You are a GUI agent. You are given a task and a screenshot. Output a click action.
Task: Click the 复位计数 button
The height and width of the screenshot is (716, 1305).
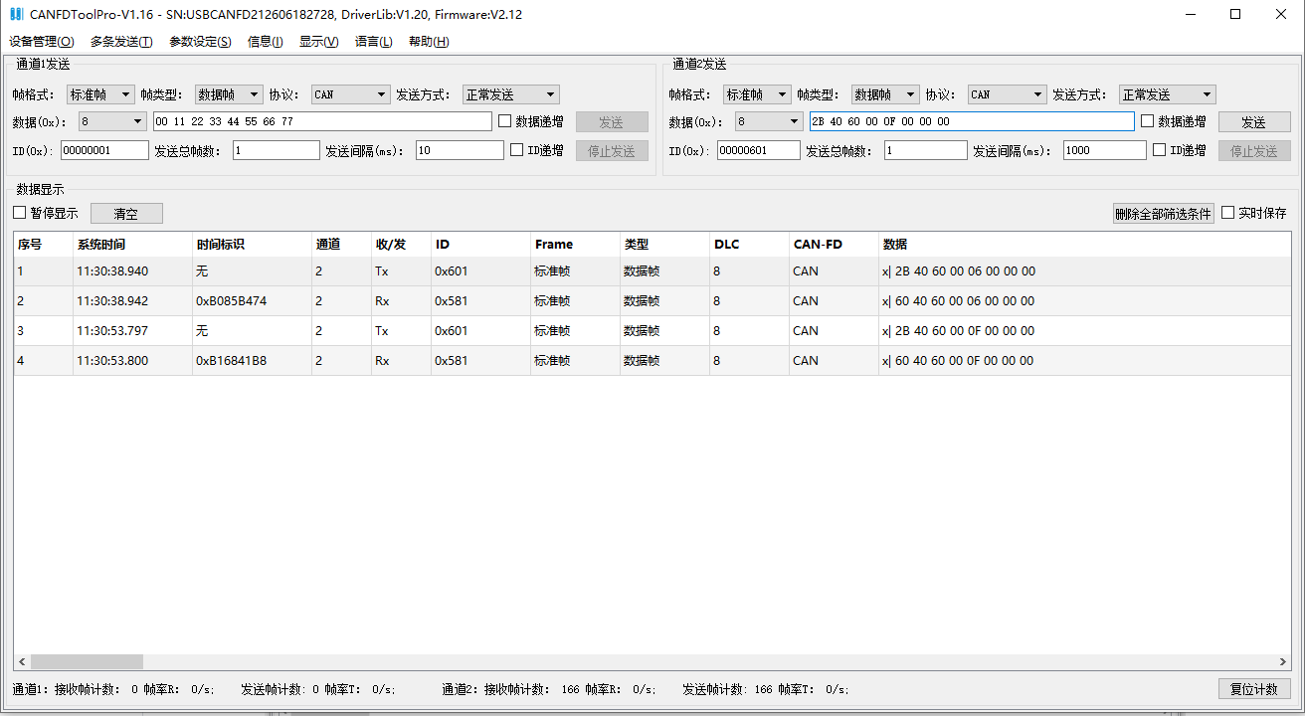1254,688
